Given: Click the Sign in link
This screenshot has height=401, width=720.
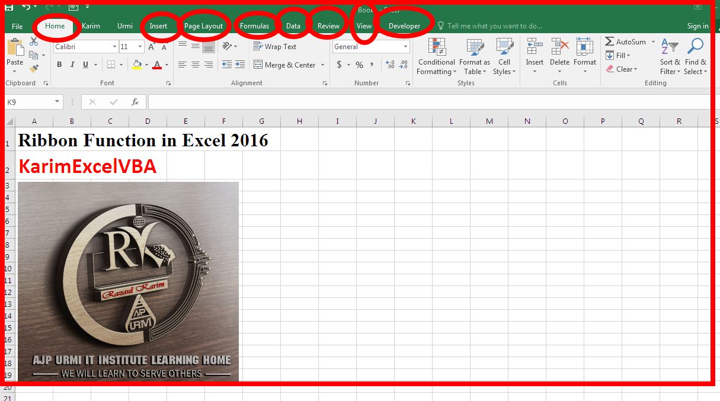Looking at the screenshot, I should 697,26.
